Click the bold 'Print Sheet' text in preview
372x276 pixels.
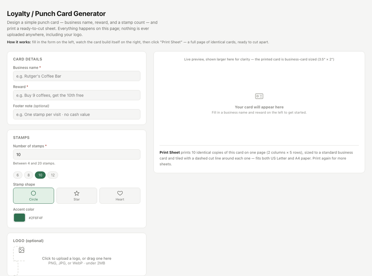[x=170, y=153]
